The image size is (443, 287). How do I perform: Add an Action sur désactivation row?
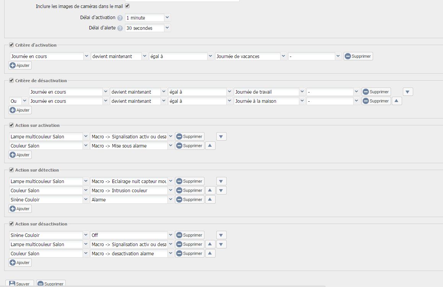pyautogui.click(x=20, y=263)
